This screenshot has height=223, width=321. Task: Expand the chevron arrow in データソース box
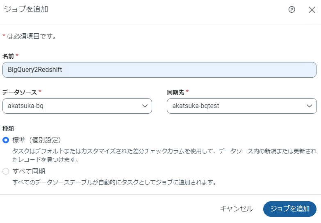pos(145,106)
